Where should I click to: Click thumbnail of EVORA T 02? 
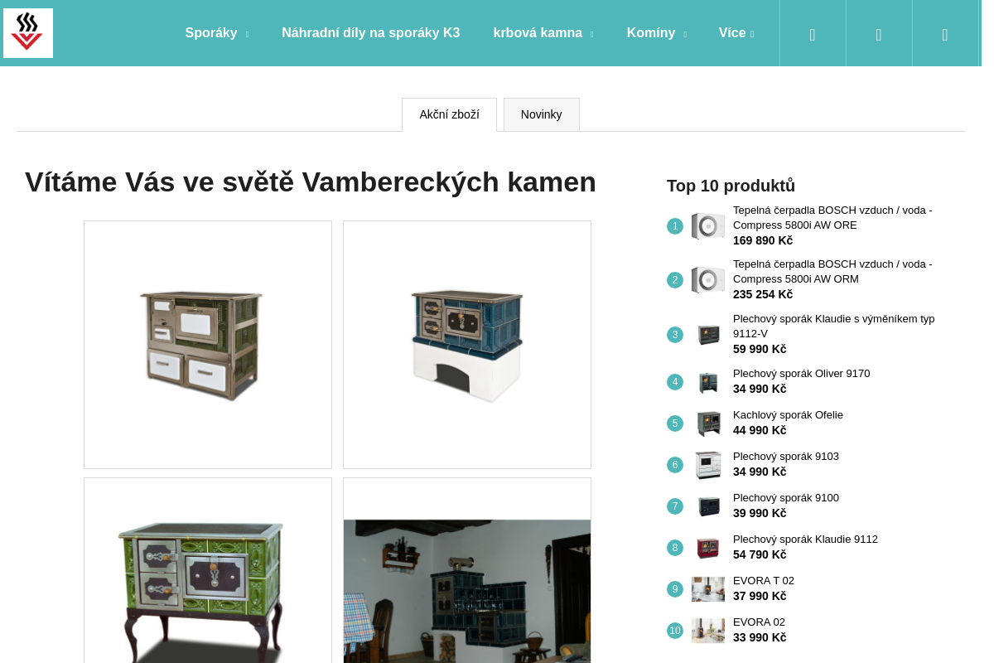708,589
